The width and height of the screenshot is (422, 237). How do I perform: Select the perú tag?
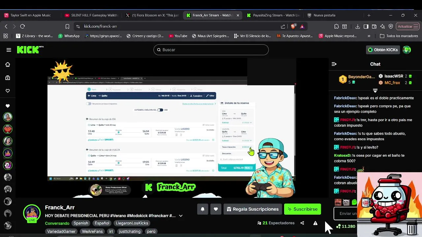151,231
